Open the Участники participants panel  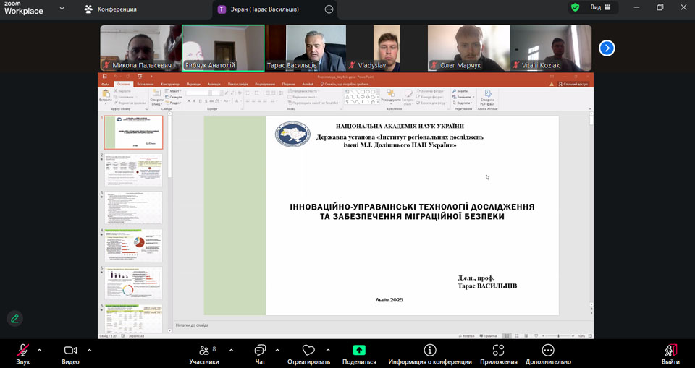(x=204, y=351)
